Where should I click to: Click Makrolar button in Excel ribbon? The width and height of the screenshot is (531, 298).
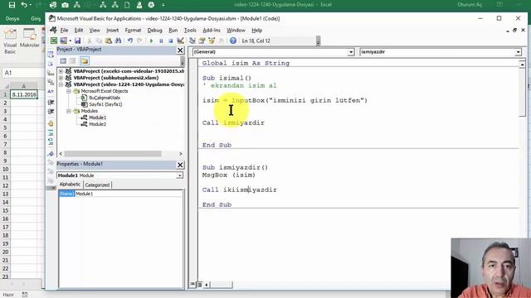[30, 38]
